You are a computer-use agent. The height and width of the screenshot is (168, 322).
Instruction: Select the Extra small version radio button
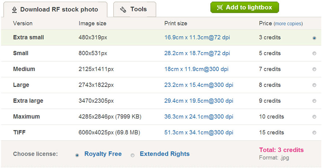click(314, 38)
